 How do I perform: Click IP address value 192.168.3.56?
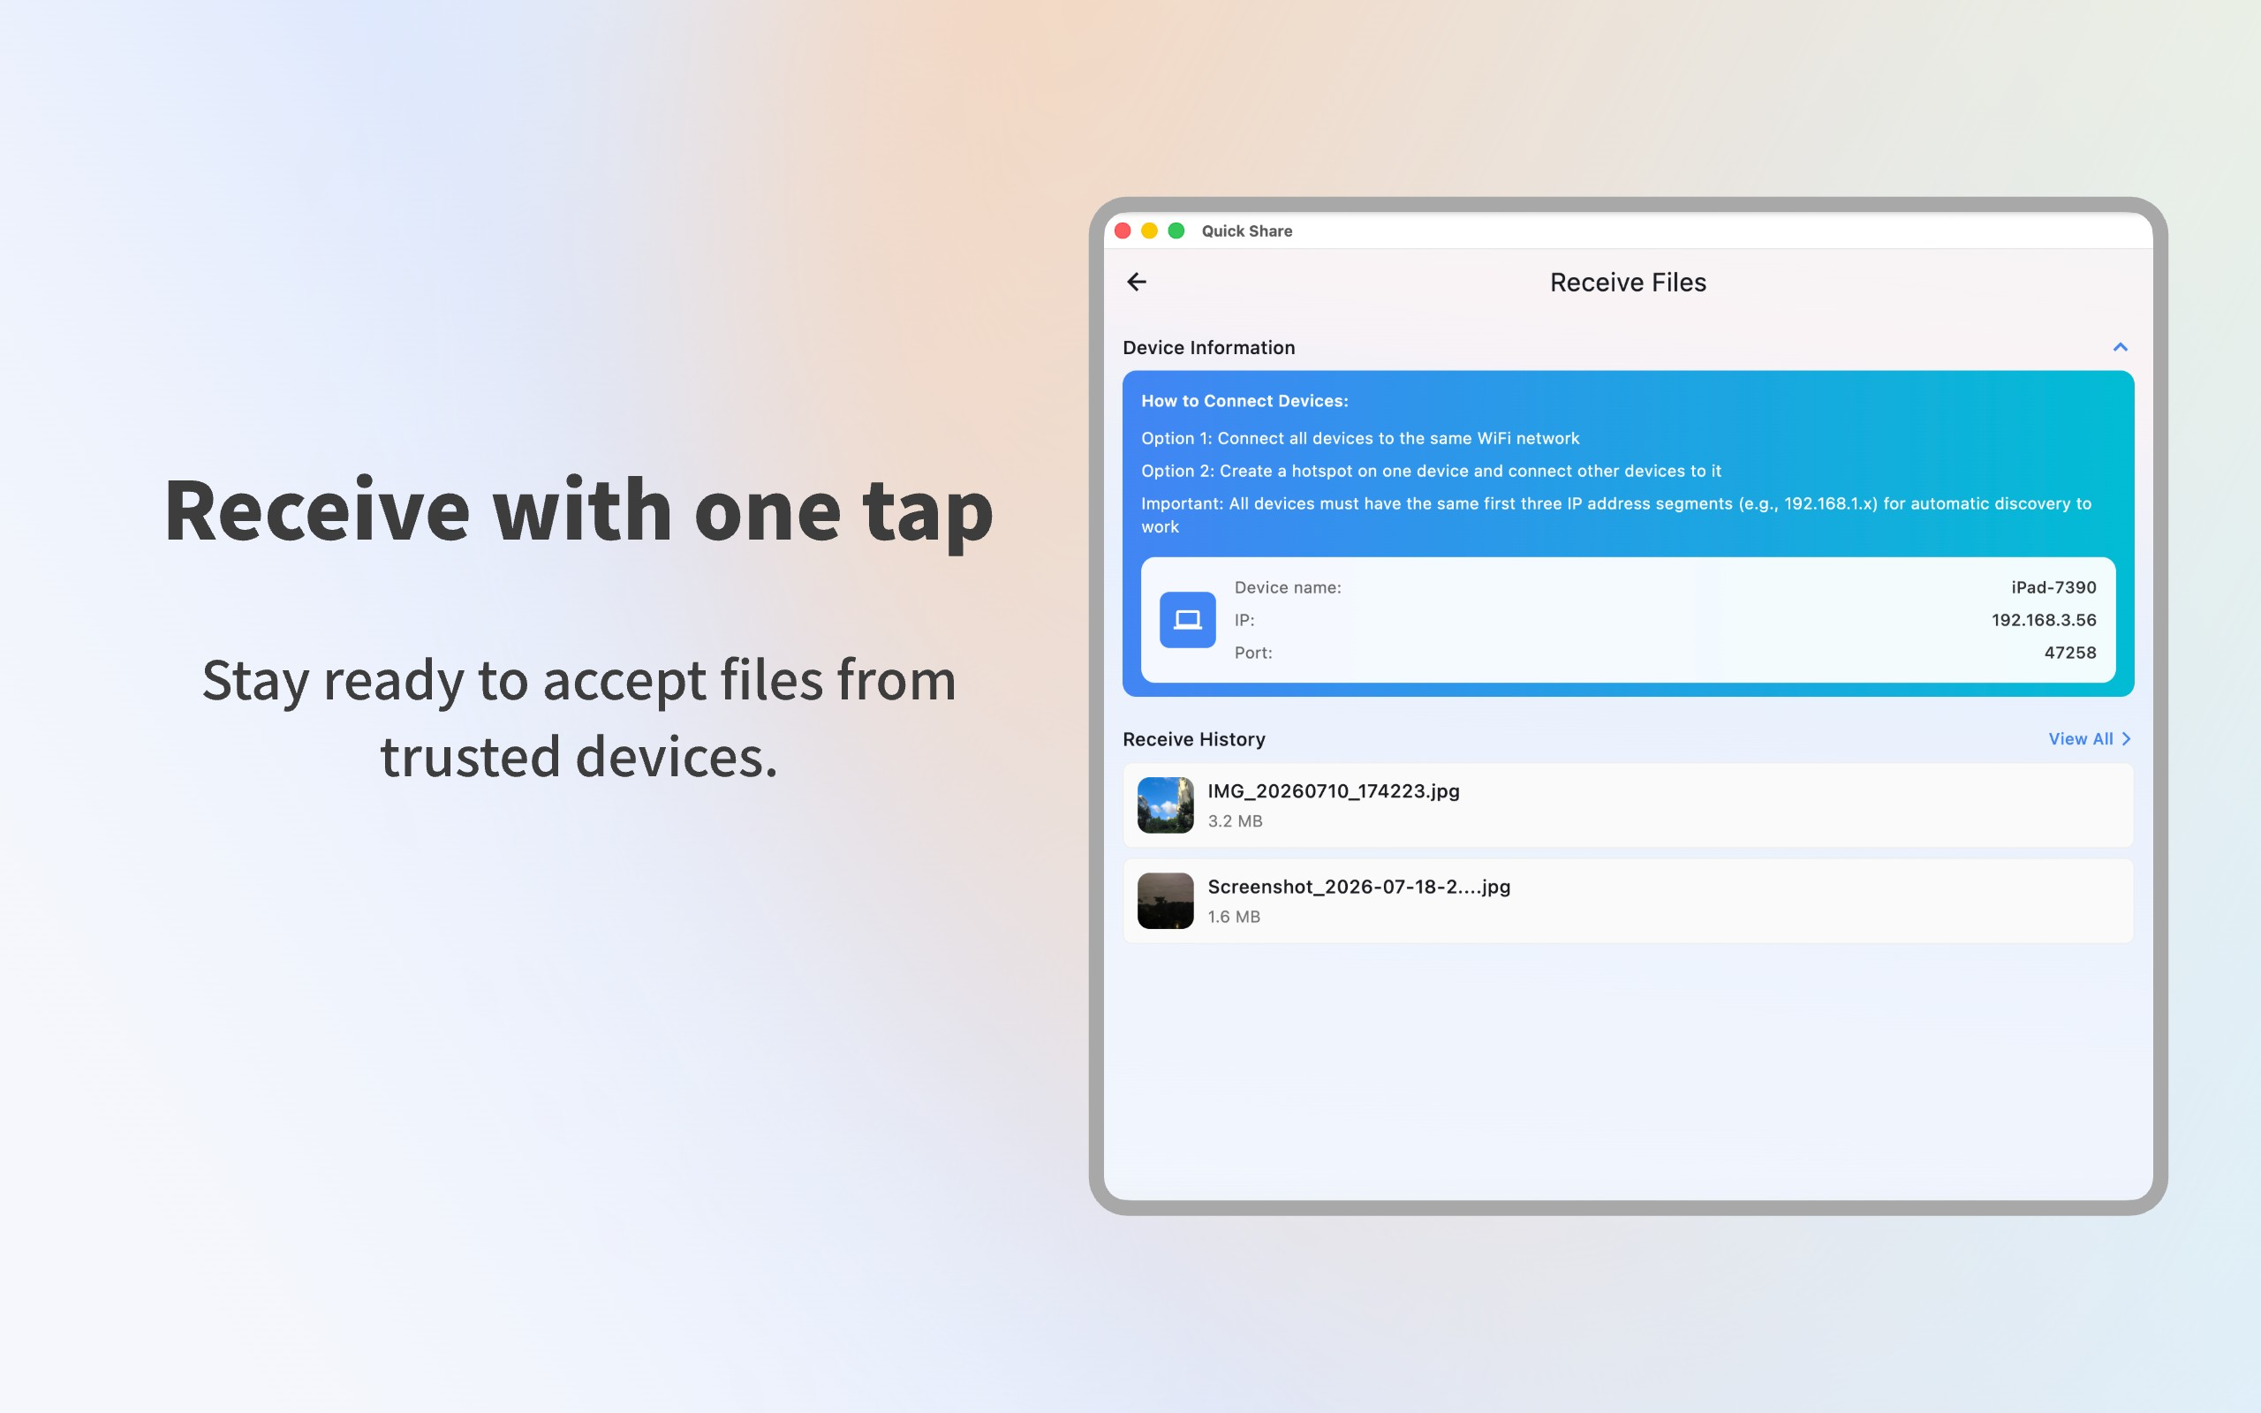click(x=2044, y=620)
